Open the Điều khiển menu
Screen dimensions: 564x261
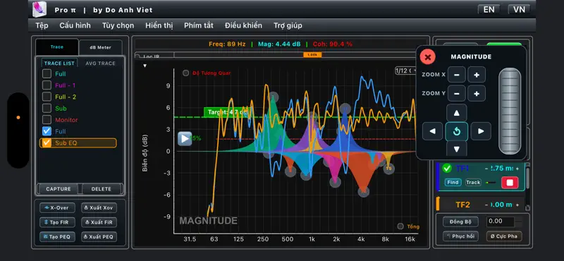243,25
